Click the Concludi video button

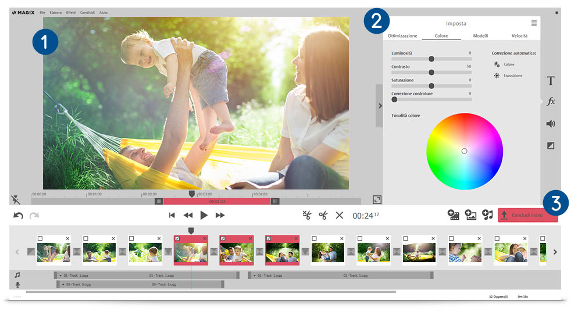pos(527,215)
